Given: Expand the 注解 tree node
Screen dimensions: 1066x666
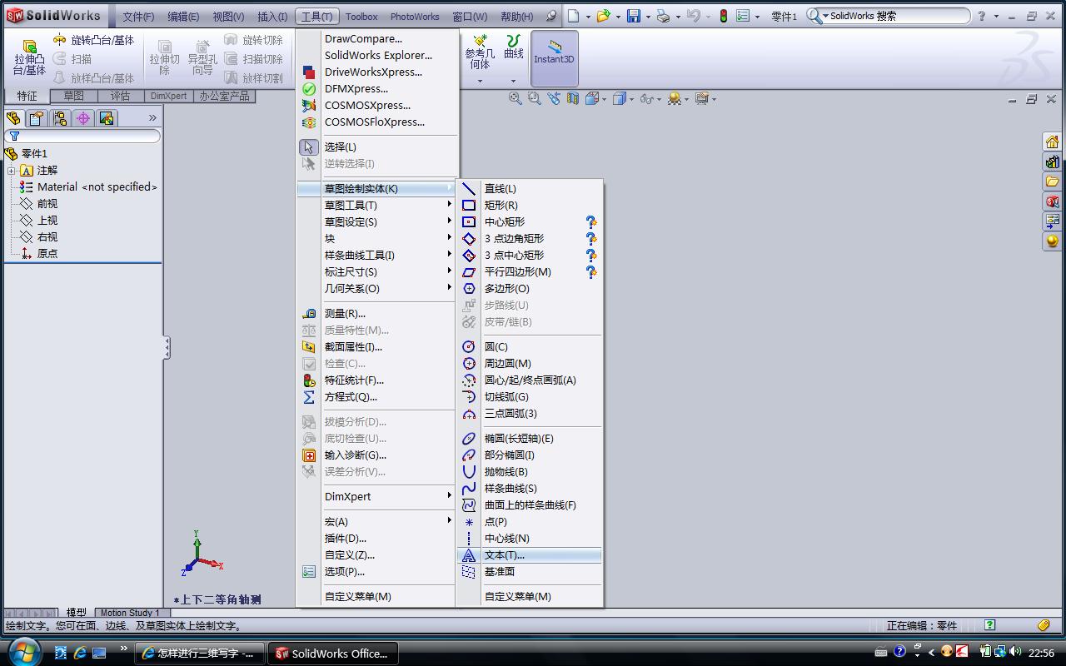Looking at the screenshot, I should (x=12, y=171).
